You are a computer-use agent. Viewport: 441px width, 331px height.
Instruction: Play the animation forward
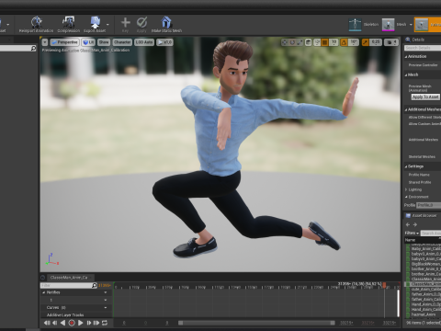pos(81,323)
